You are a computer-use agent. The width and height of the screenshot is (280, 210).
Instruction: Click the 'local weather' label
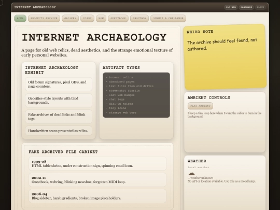pos(198,167)
